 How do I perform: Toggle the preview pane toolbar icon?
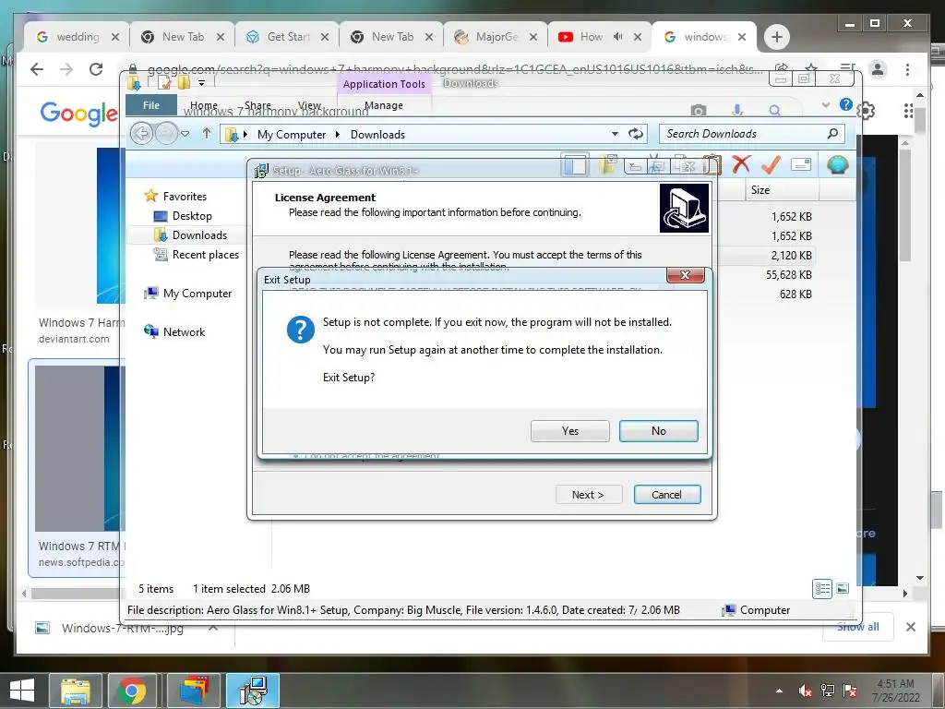tap(575, 164)
